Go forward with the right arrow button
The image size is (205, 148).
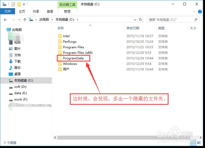coord(13,20)
